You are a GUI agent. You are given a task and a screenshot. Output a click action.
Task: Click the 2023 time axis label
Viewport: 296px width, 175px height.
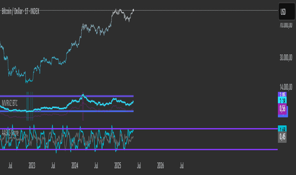point(32,166)
